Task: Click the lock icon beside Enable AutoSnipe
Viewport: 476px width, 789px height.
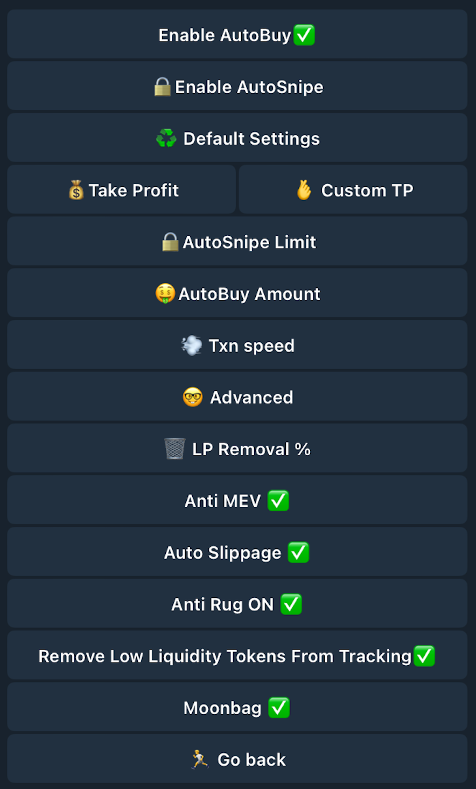Action: 162,87
